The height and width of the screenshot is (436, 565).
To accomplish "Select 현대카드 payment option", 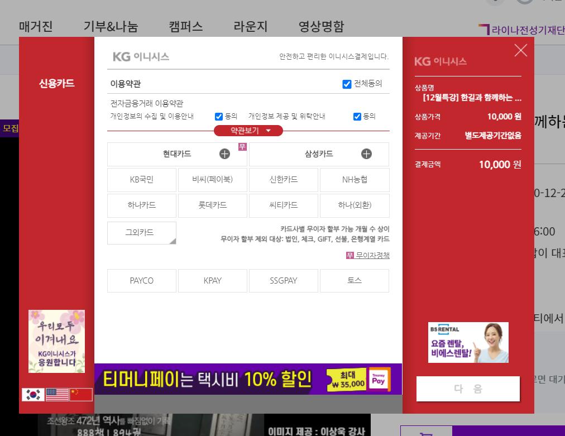I will coord(177,154).
